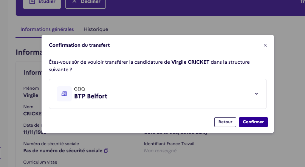Click the Étudier magnifier icon
The height and width of the screenshot is (167, 305).
tap(32, 2)
